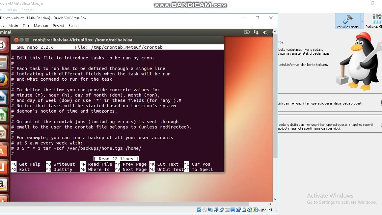
Task: Click the '^J Justify' nano shortcut
Action: tap(59, 170)
